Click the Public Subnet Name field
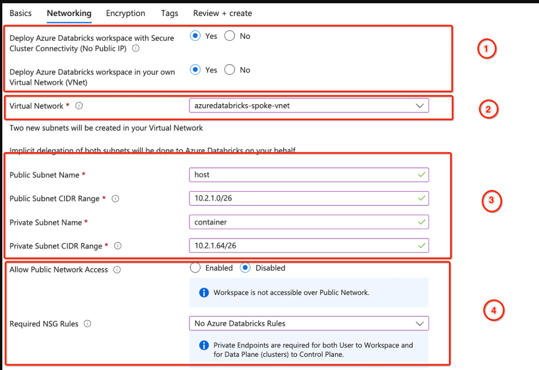The image size is (539, 370). [x=308, y=174]
